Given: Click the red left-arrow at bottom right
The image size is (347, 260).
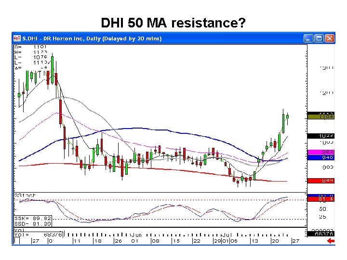Looking at the screenshot, I should coord(331,241).
